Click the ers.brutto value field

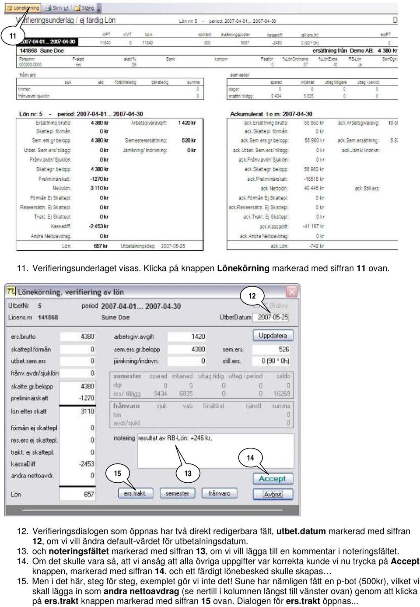click(x=77, y=337)
